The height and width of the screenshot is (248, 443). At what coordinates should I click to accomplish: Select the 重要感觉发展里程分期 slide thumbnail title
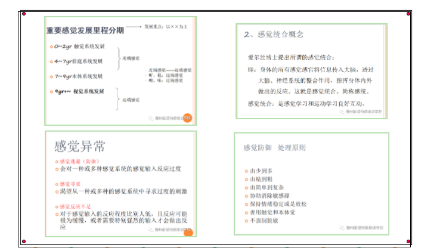pyautogui.click(x=86, y=30)
